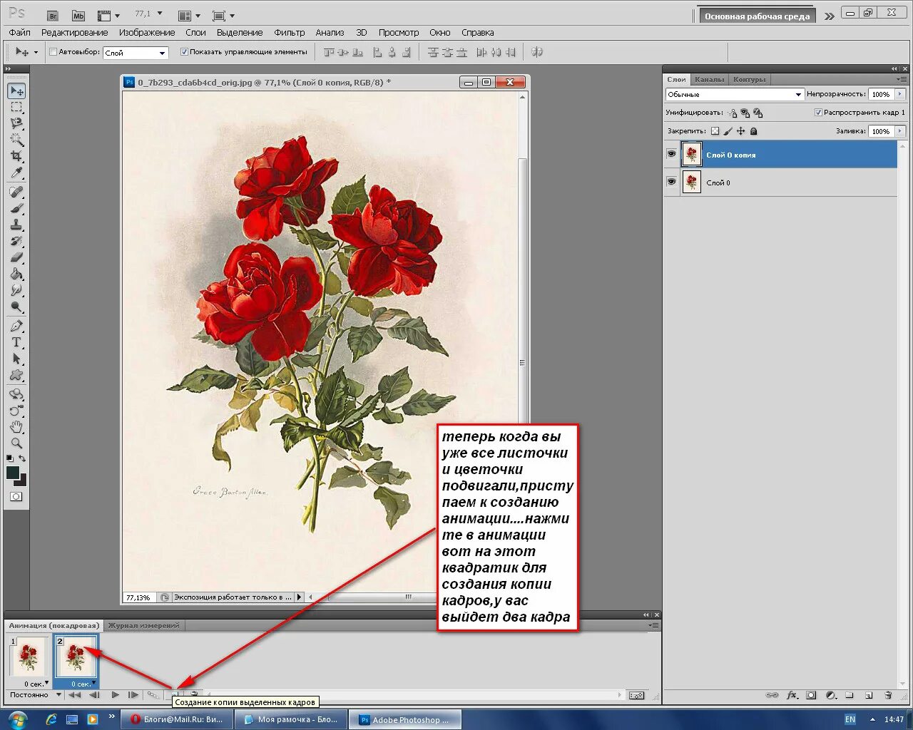Viewport: 913px width, 730px height.
Task: Select the Magic Wand tool
Action: (x=16, y=140)
